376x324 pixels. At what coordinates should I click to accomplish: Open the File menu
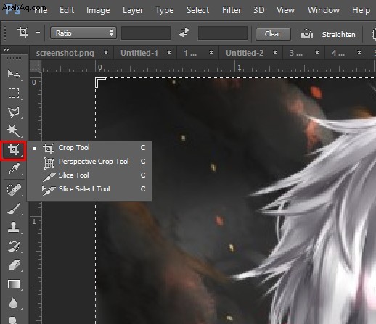point(41,10)
